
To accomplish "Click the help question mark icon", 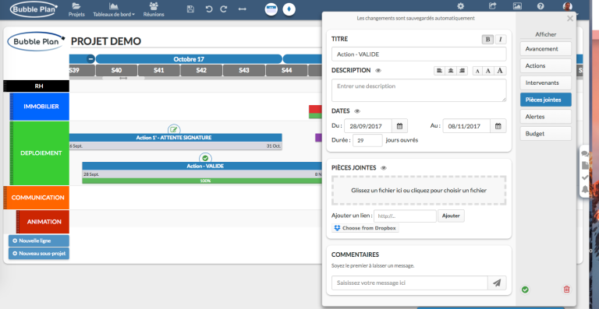I will point(541,6).
